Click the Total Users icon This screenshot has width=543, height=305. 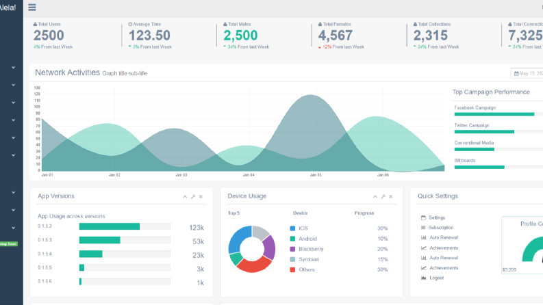[x=35, y=24]
